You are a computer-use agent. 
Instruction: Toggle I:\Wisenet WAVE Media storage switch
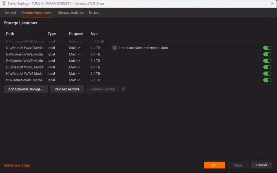point(267,80)
